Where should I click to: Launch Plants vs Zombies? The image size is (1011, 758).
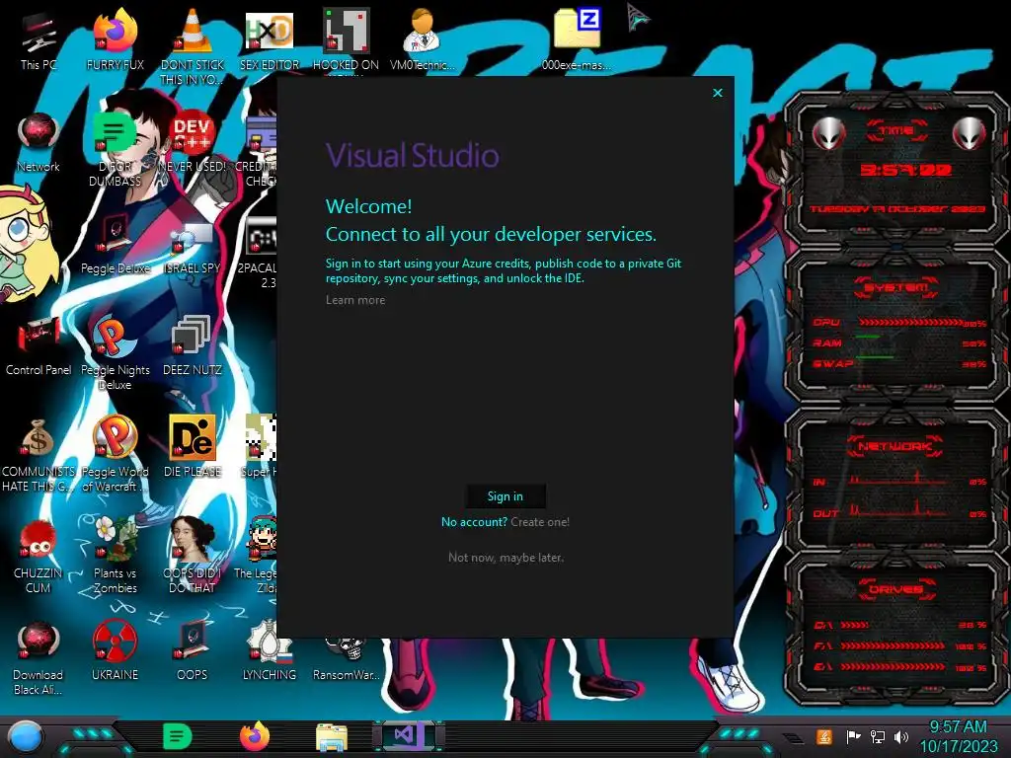coord(116,556)
